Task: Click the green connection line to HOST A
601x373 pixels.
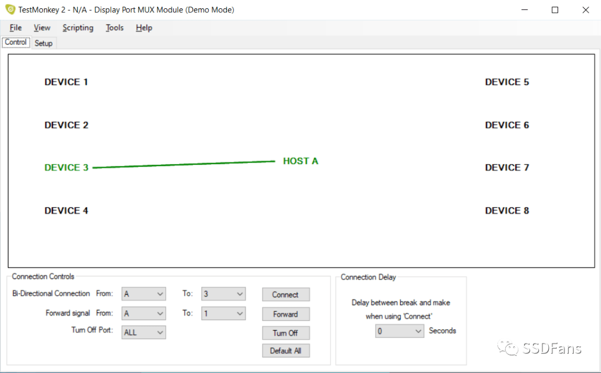Action: [x=184, y=165]
